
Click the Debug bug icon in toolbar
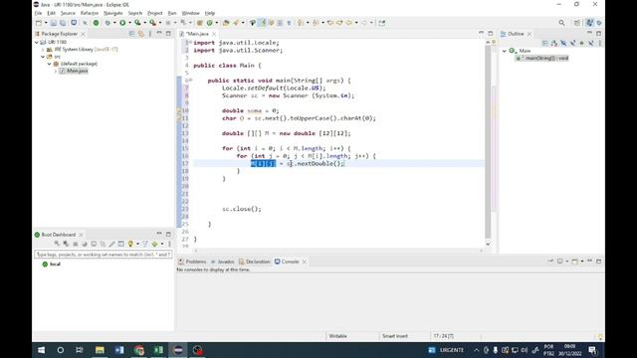(107, 23)
